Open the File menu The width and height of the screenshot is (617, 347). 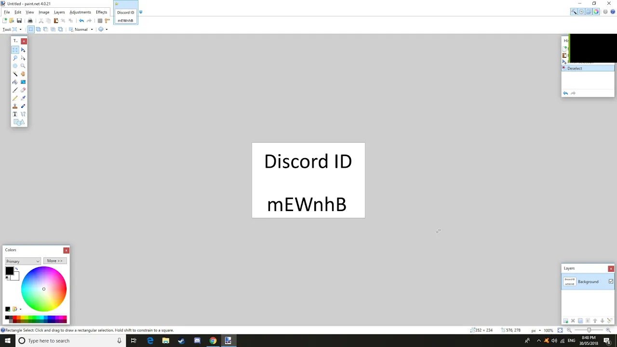coord(7,12)
